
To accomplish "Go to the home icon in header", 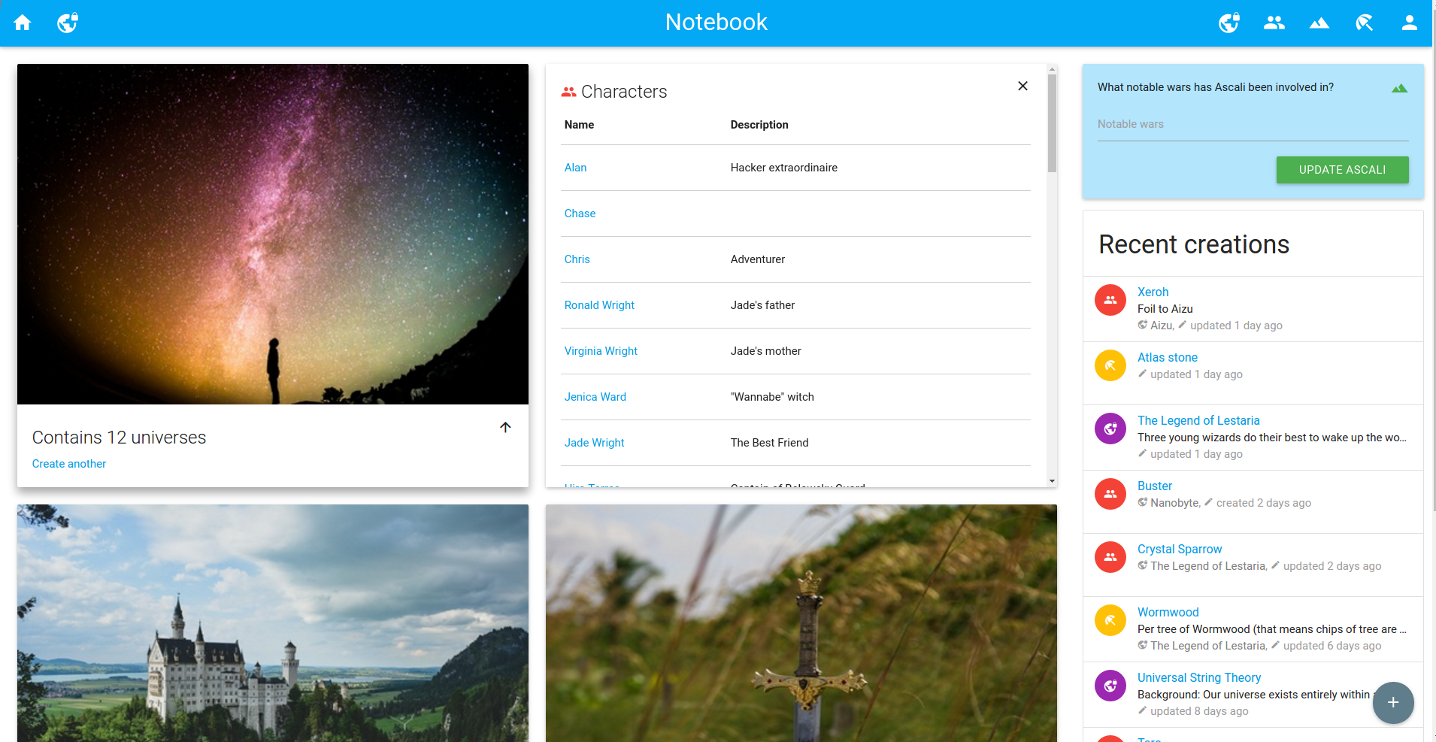I will pyautogui.click(x=23, y=23).
